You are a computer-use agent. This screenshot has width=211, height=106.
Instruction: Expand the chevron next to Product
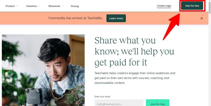coord(17,6)
